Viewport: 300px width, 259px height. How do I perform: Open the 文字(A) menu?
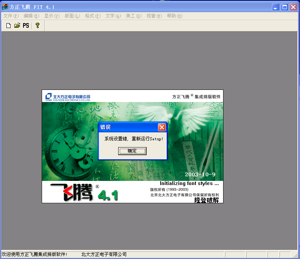pos(113,16)
